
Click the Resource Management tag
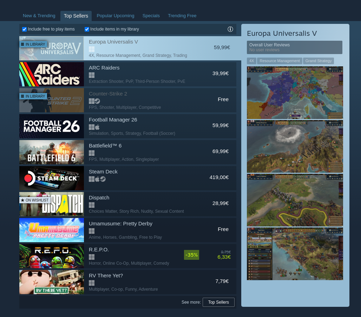[280, 61]
